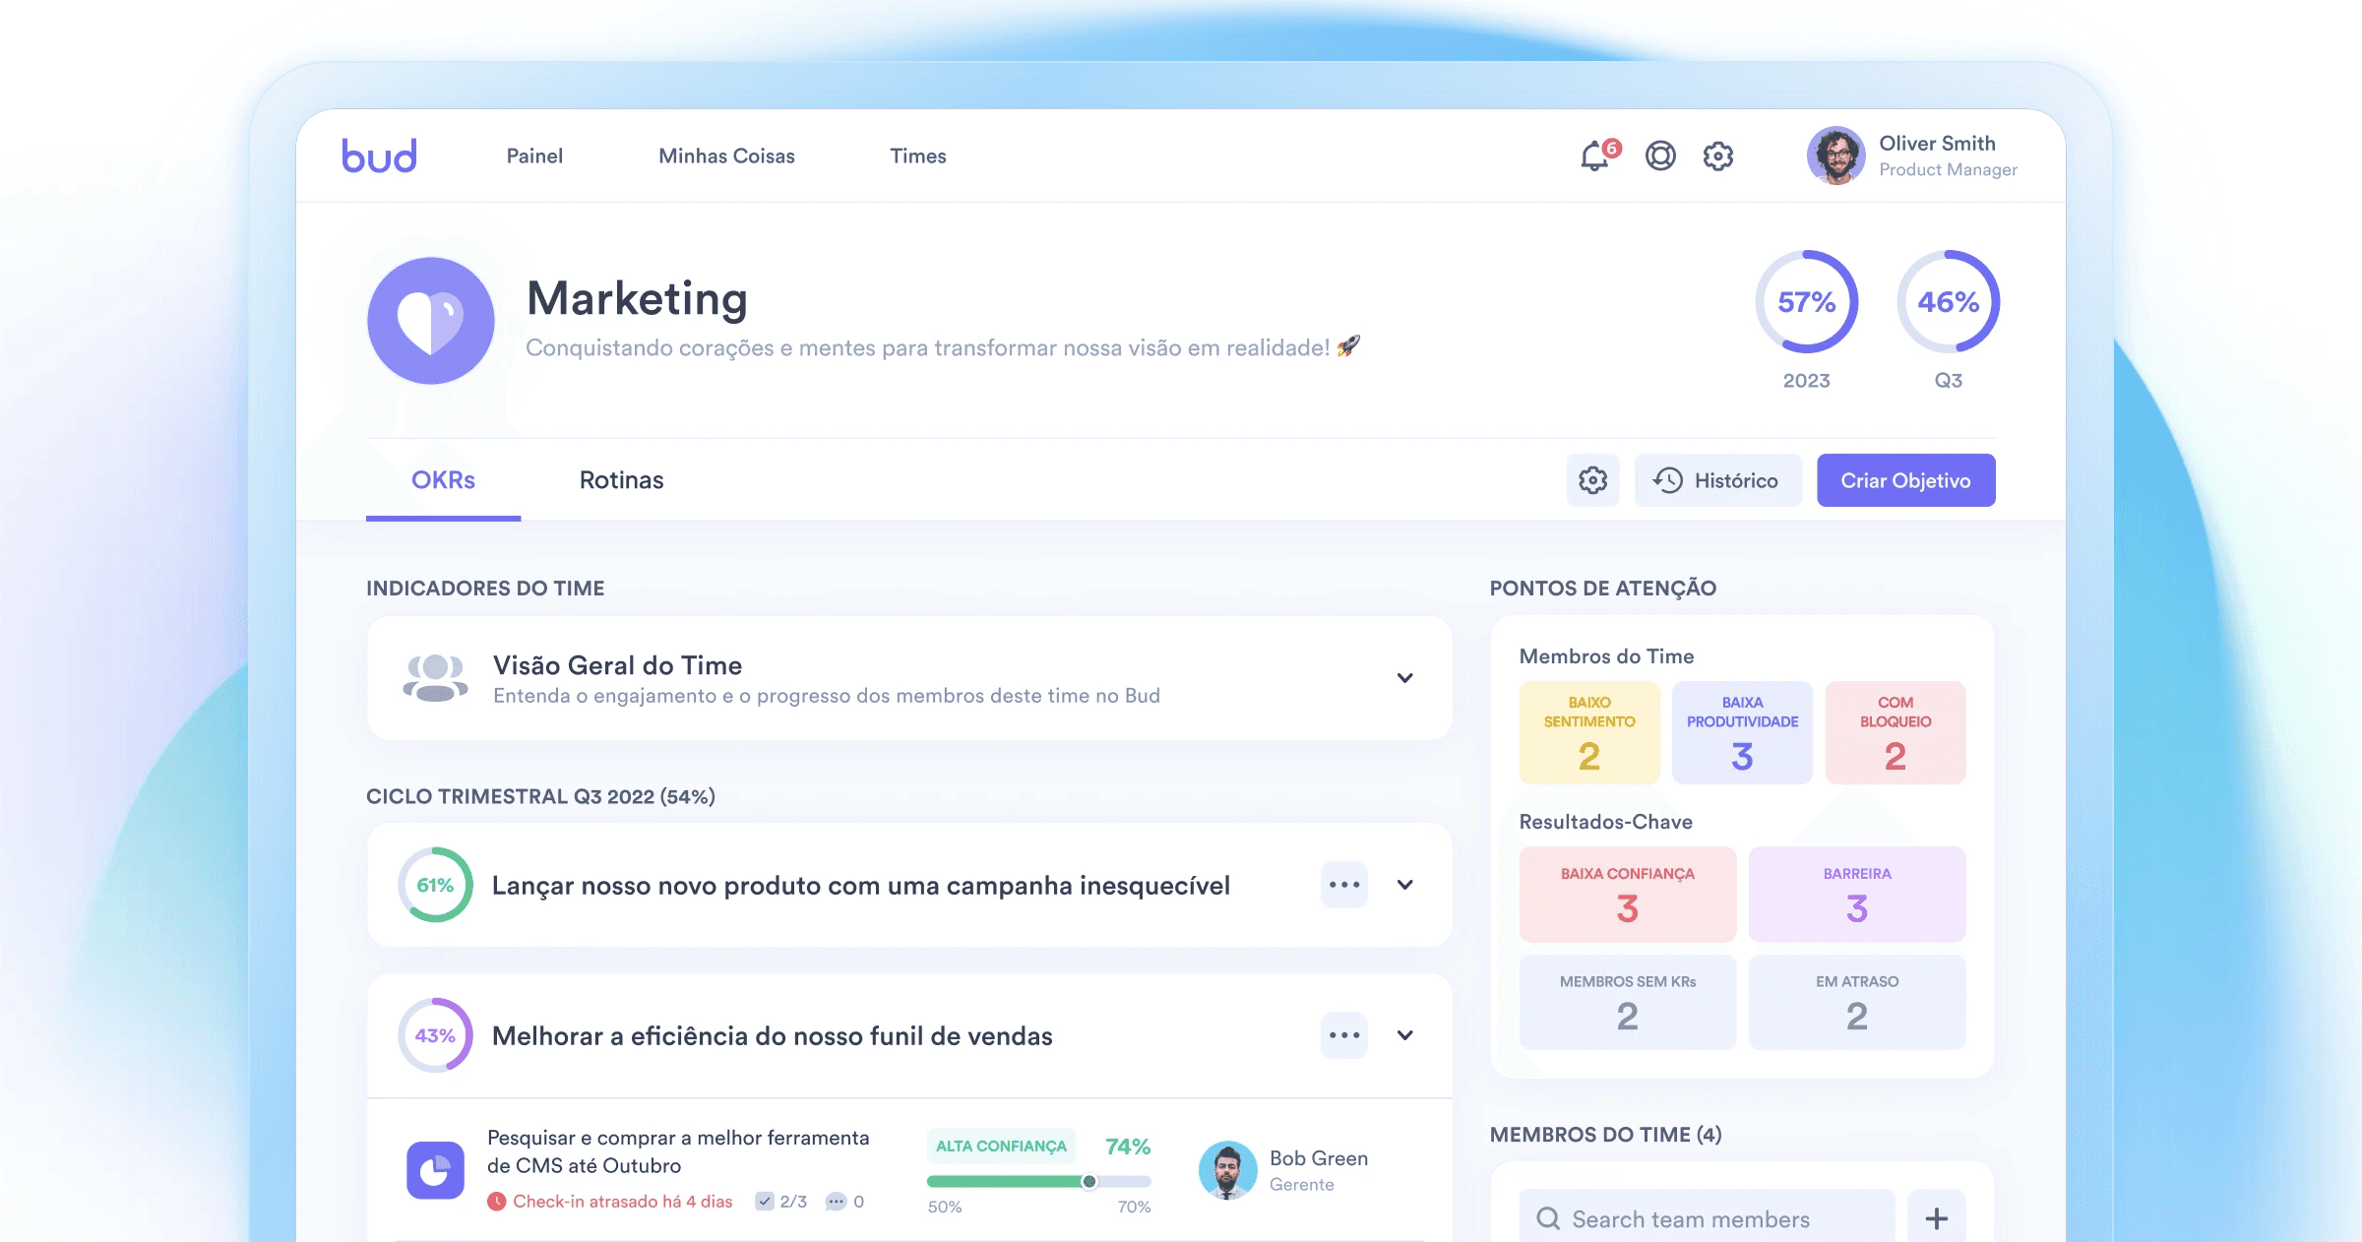Open the Histórico panel
The height and width of the screenshot is (1242, 2362).
[1717, 480]
